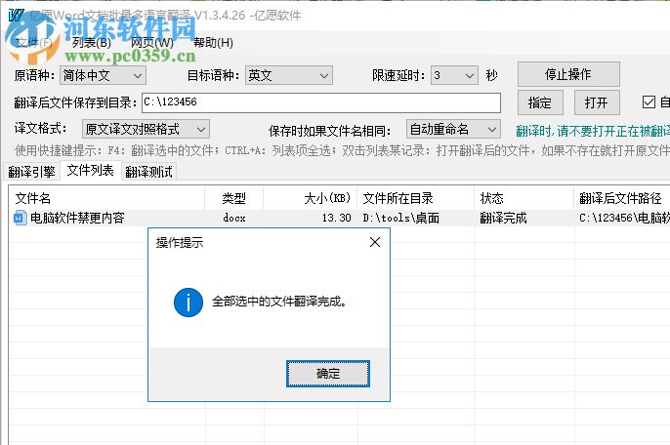Click the 类型 column header
Image resolution: width=670 pixels, height=445 pixels.
coord(233,198)
